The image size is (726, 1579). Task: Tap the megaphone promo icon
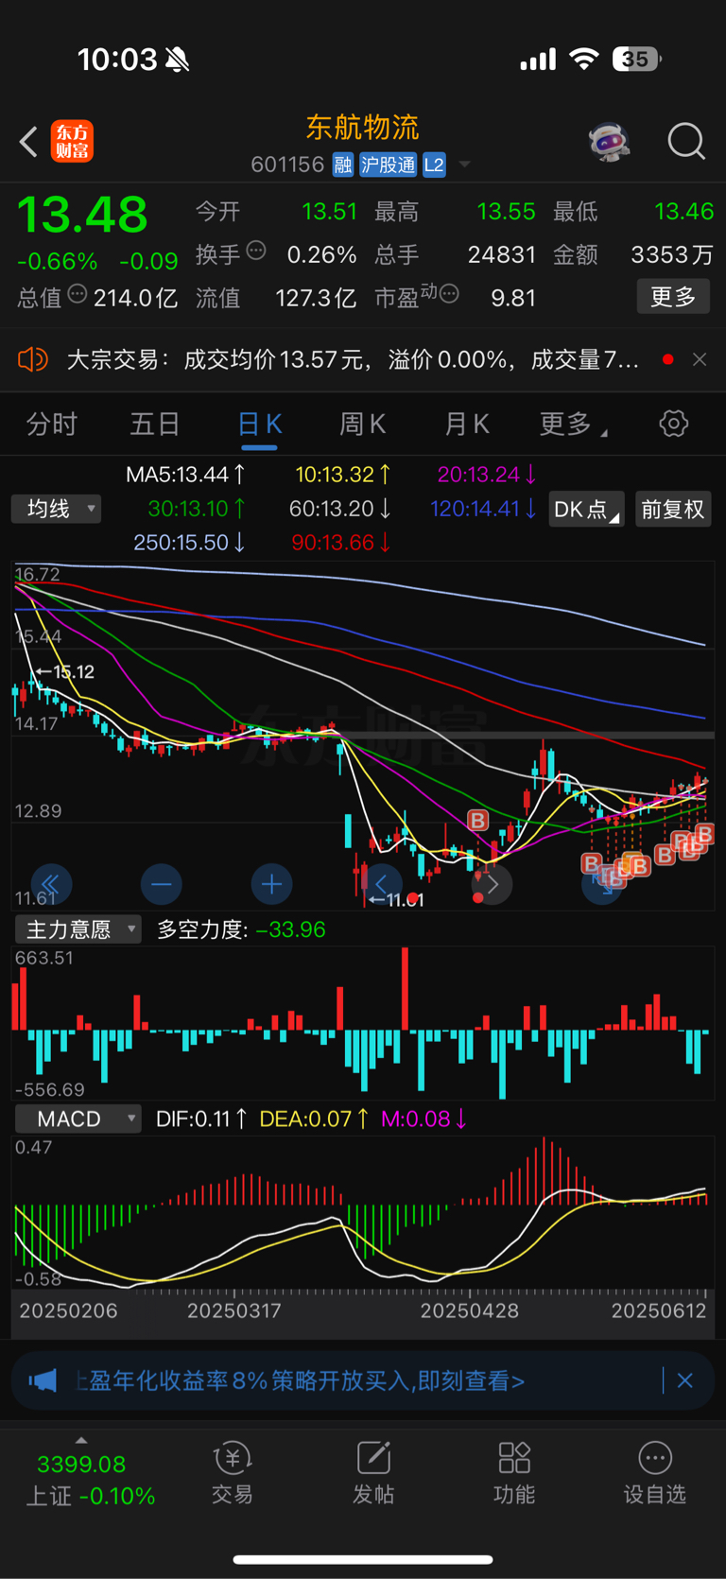click(43, 1380)
